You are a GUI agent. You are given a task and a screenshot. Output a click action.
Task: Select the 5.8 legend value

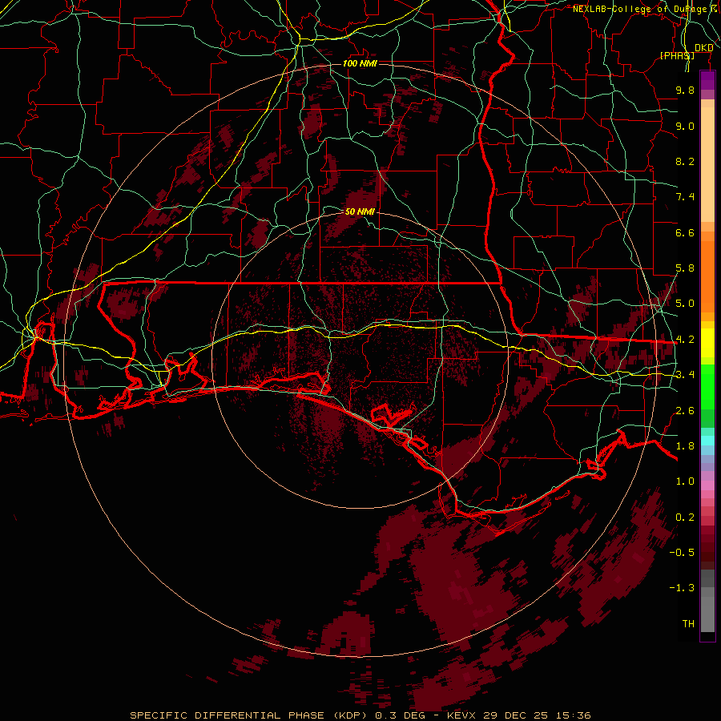click(x=685, y=268)
